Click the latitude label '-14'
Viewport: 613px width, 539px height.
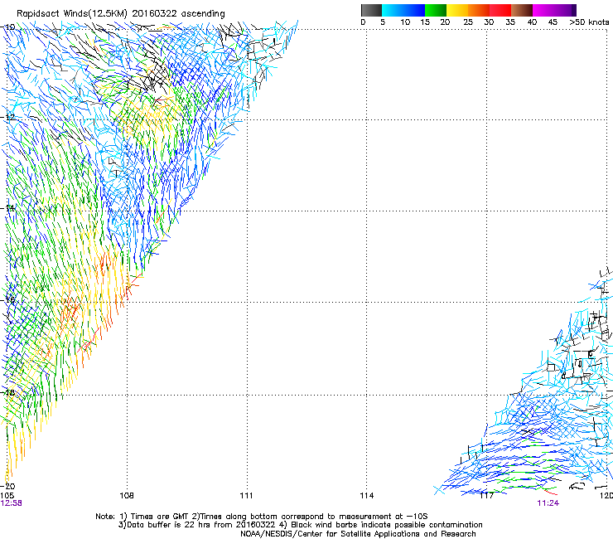[x=8, y=208]
